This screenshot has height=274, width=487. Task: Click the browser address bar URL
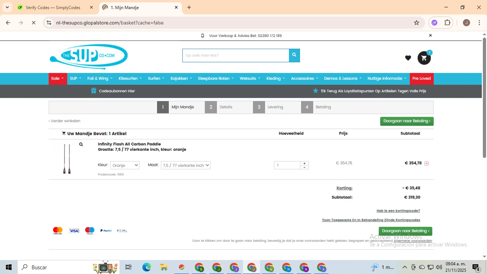coord(110,23)
